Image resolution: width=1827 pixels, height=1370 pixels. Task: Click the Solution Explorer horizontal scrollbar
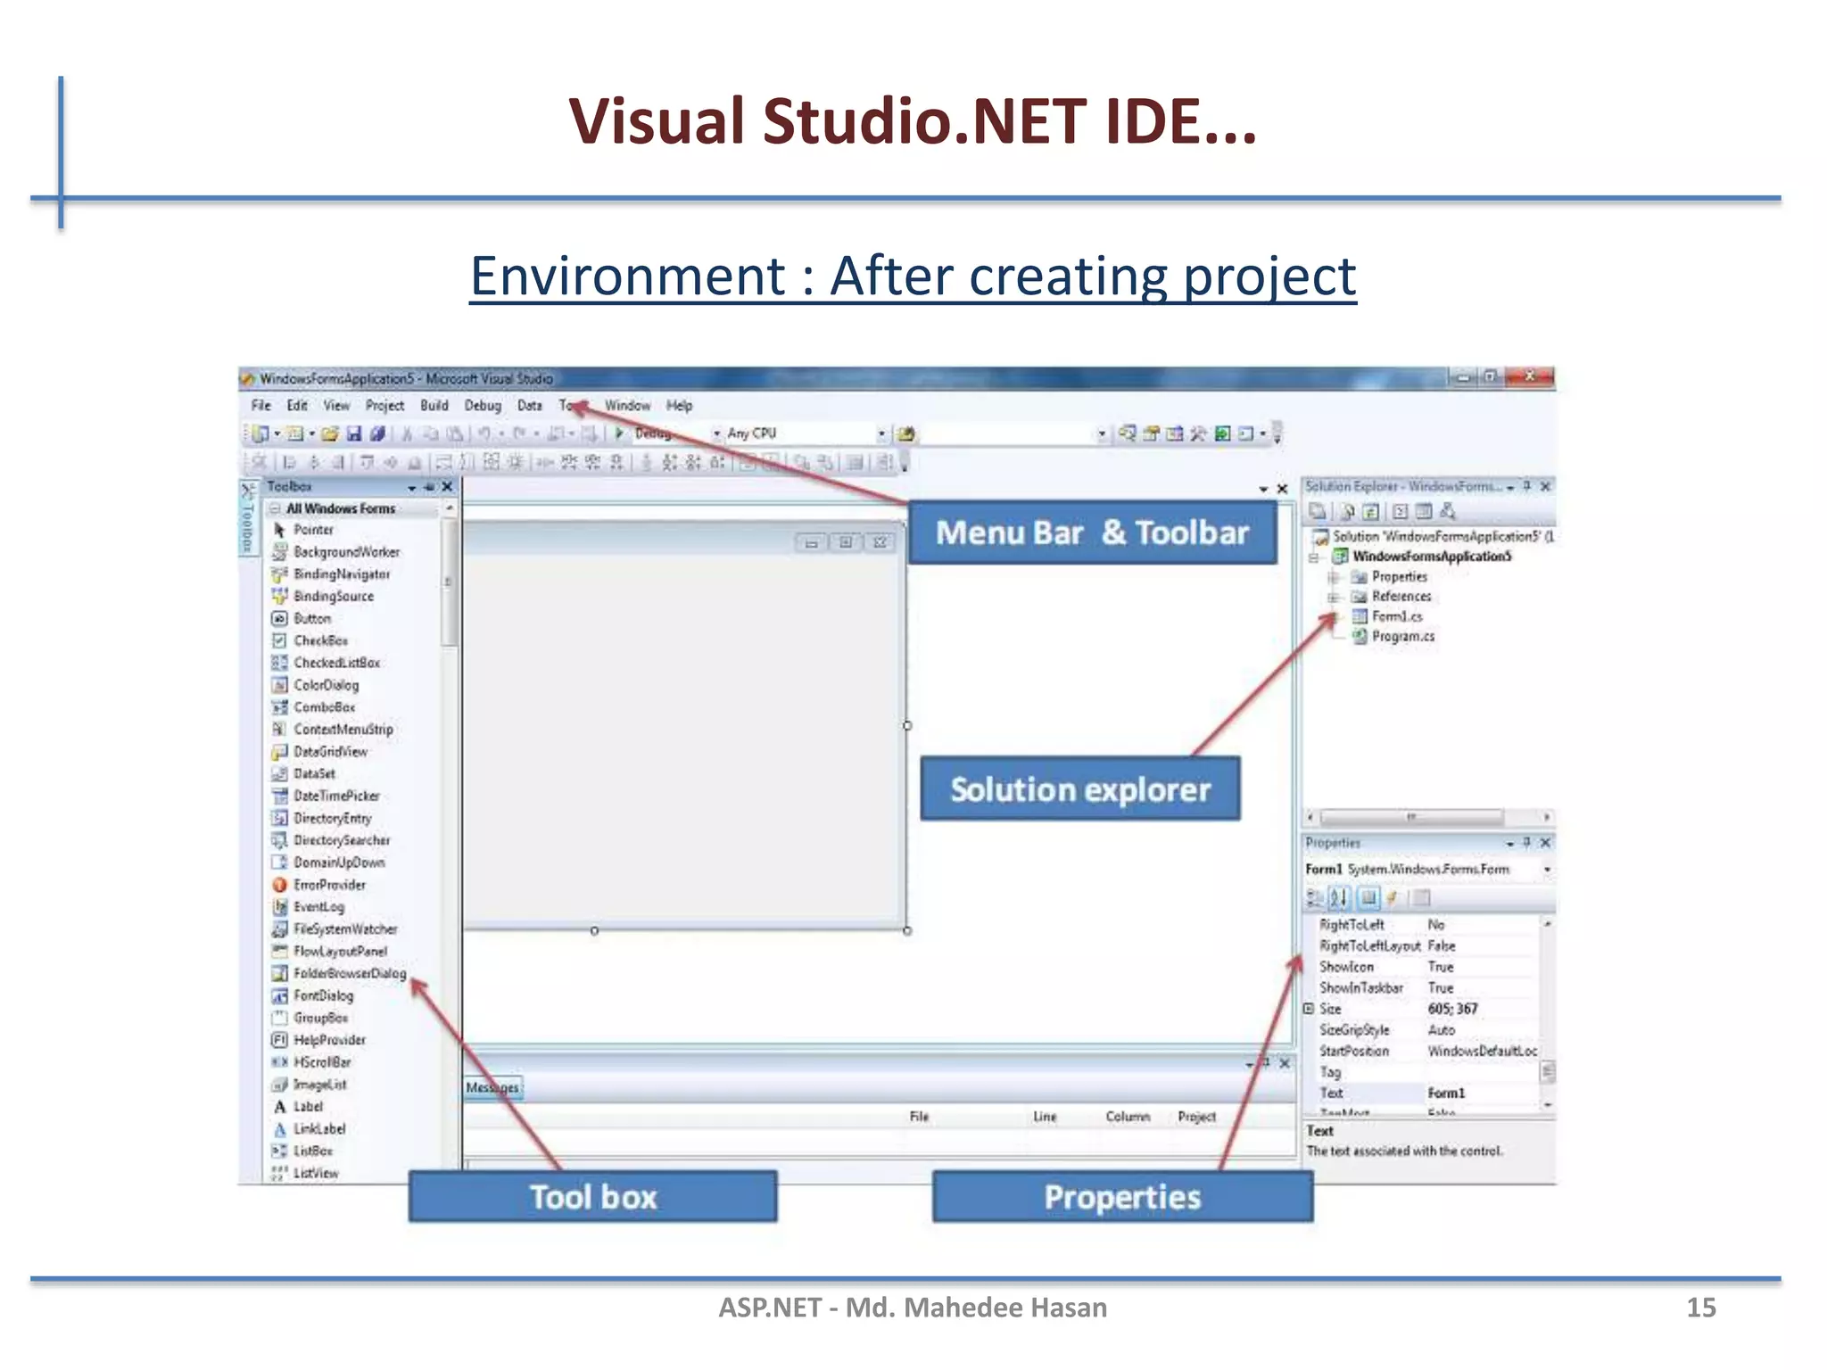point(1411,817)
